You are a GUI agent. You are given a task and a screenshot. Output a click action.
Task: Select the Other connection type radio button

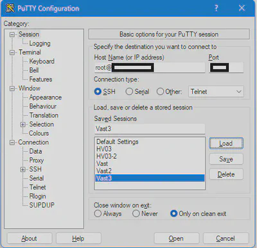click(160, 92)
